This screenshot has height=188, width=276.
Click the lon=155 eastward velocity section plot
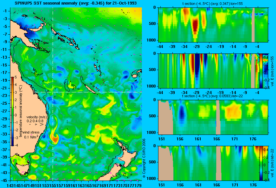pyautogui.click(x=209, y=71)
